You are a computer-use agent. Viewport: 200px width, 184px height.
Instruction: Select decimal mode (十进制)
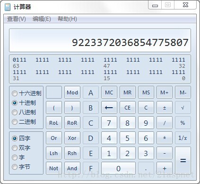(x=24, y=103)
